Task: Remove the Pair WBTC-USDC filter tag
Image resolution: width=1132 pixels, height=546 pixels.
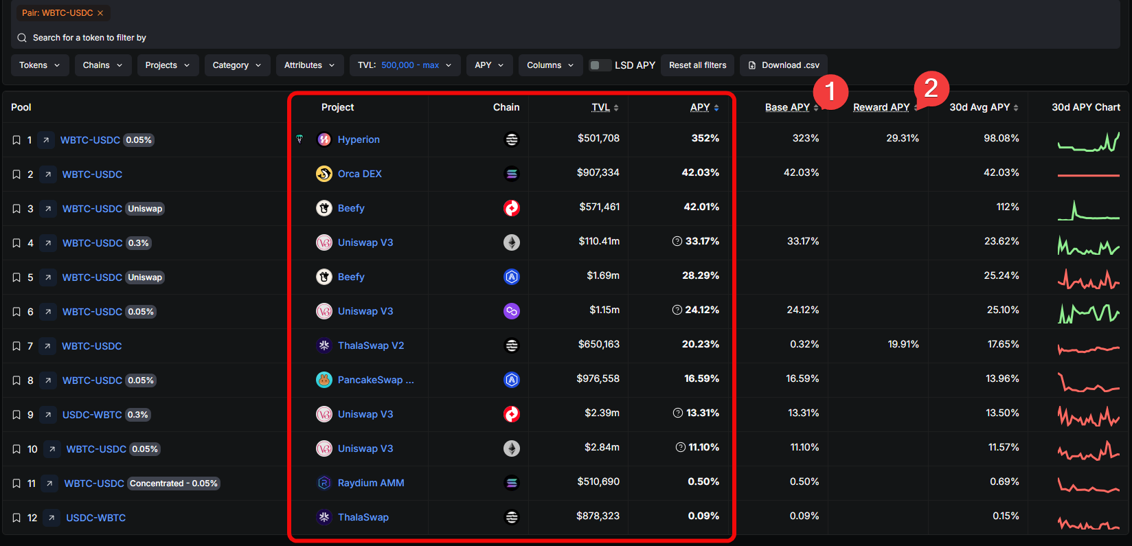Action: [x=100, y=13]
